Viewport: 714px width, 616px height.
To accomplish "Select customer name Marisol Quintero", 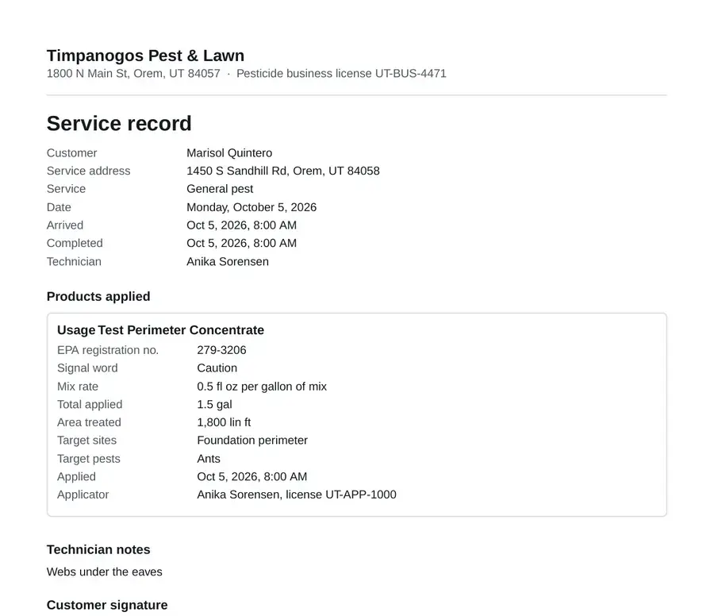I will pyautogui.click(x=229, y=153).
